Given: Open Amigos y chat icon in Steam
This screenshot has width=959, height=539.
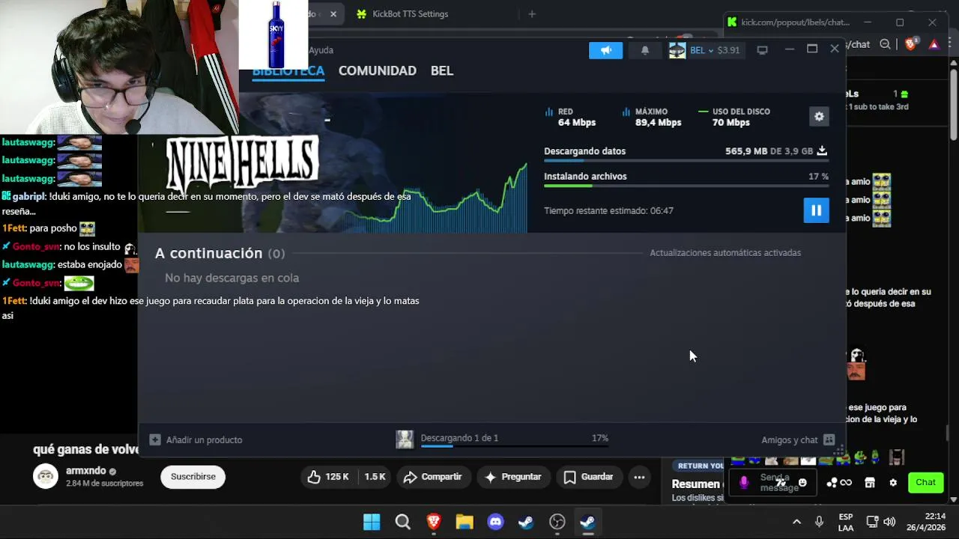Looking at the screenshot, I should 829,439.
